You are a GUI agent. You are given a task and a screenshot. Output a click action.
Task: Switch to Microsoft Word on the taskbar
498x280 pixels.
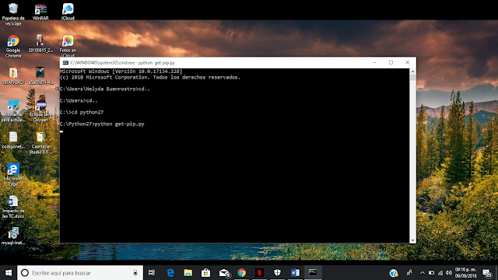[295, 273]
